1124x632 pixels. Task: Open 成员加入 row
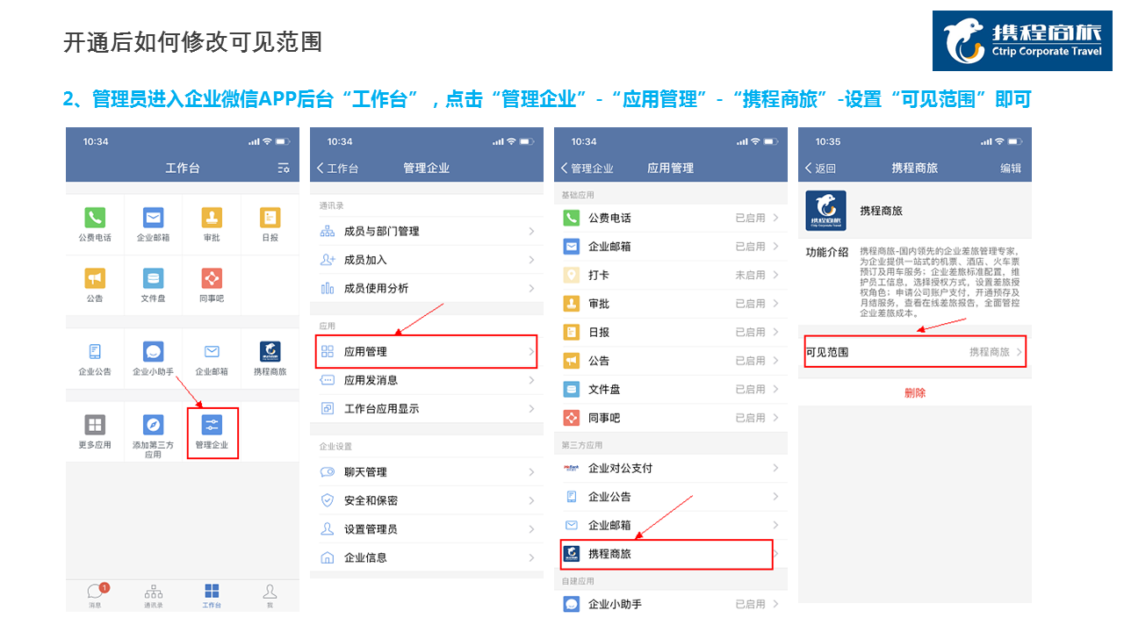click(427, 260)
